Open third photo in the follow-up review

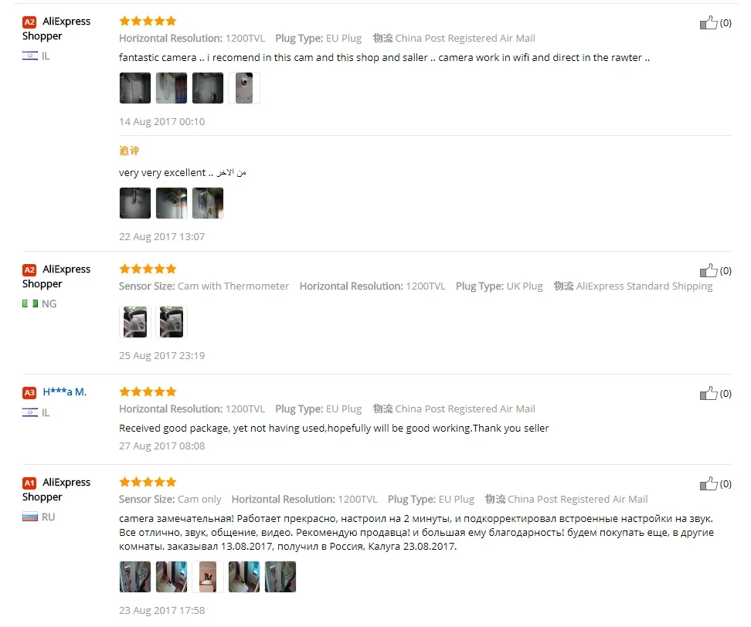click(x=208, y=203)
